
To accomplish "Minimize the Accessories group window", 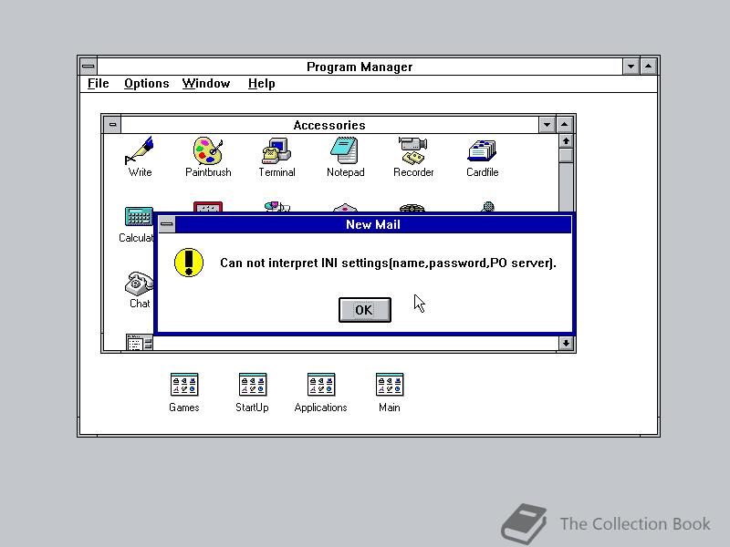I will [547, 125].
